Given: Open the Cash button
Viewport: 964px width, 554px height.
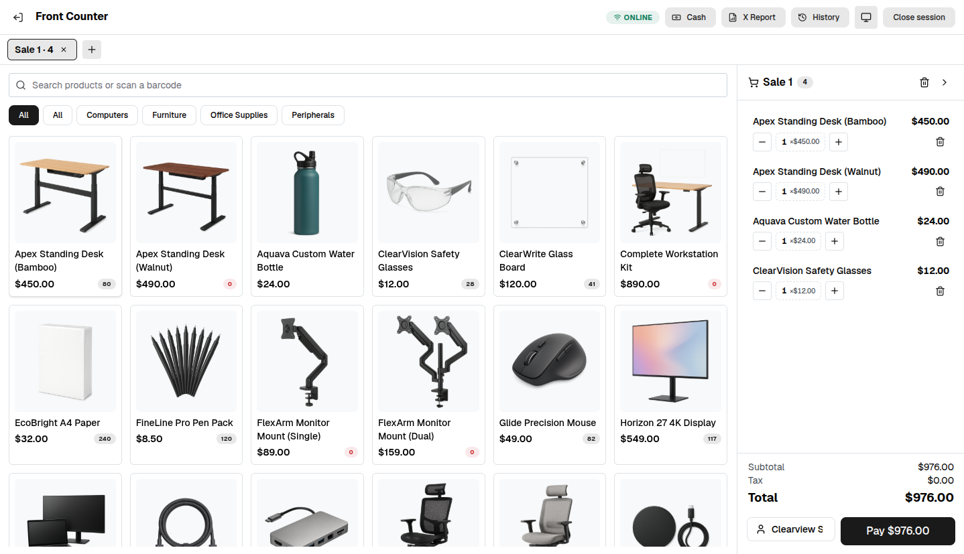Looking at the screenshot, I should (690, 17).
